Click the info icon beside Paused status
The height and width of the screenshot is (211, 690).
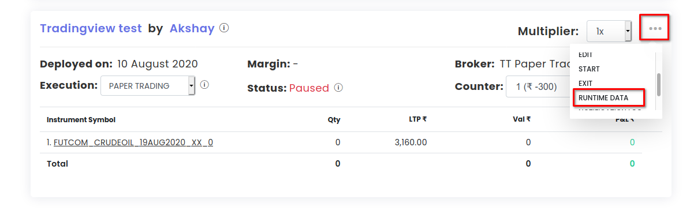point(338,88)
